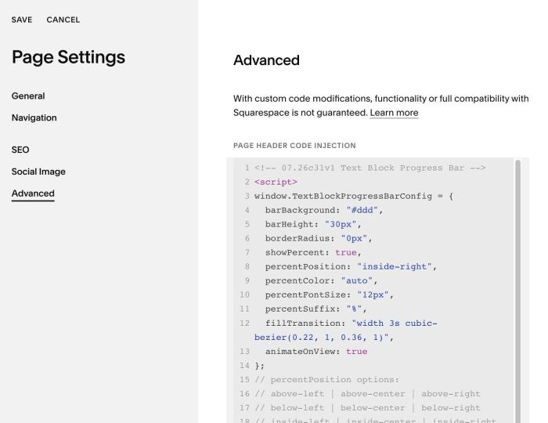The width and height of the screenshot is (548, 423).
Task: Click the animateOnView true value
Action: (x=356, y=352)
